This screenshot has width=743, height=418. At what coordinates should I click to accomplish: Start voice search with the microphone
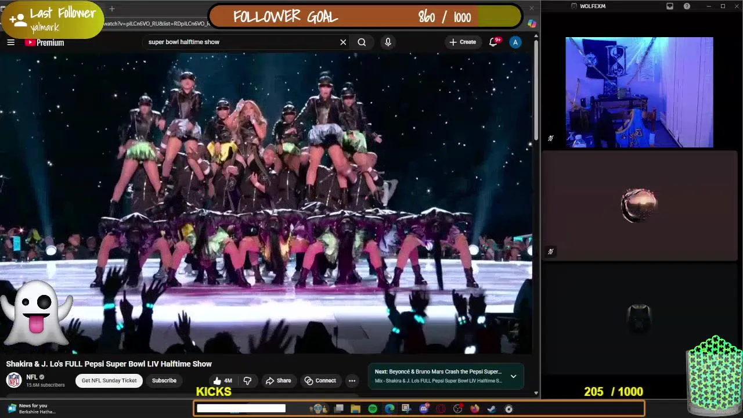(x=388, y=42)
